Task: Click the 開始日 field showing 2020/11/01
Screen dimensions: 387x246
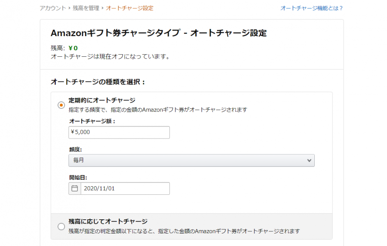Action: click(x=125, y=188)
